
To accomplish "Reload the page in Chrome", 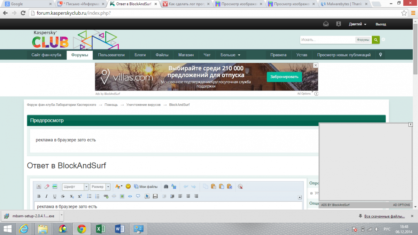I will pos(23,13).
